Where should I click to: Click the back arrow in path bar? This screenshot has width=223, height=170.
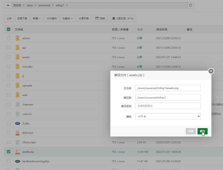pyautogui.click(x=8, y=5)
